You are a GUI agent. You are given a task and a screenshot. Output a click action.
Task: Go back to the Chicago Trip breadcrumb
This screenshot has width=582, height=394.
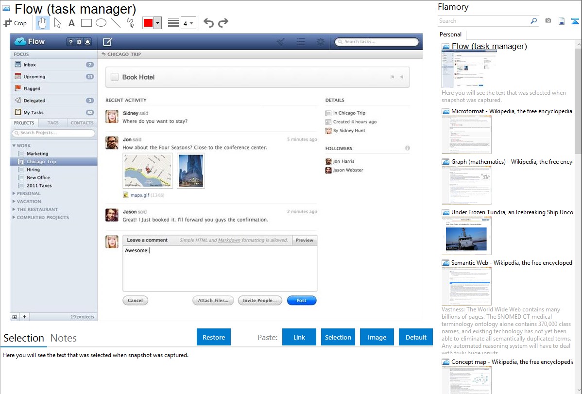[x=121, y=54]
